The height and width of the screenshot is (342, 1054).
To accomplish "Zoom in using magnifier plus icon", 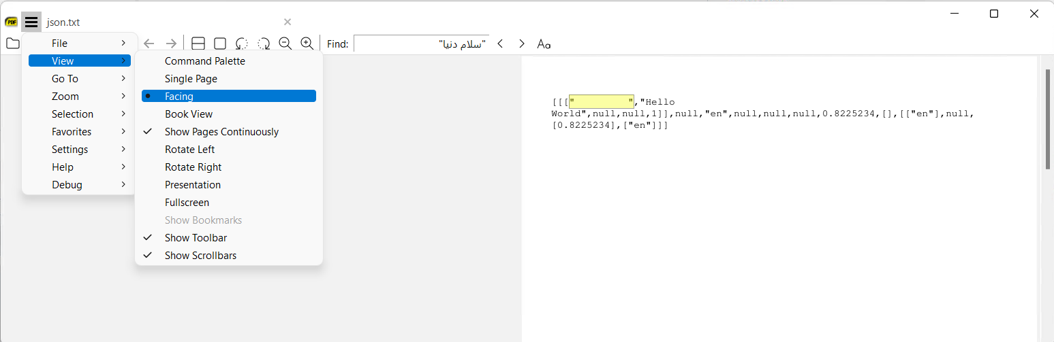I will (307, 44).
